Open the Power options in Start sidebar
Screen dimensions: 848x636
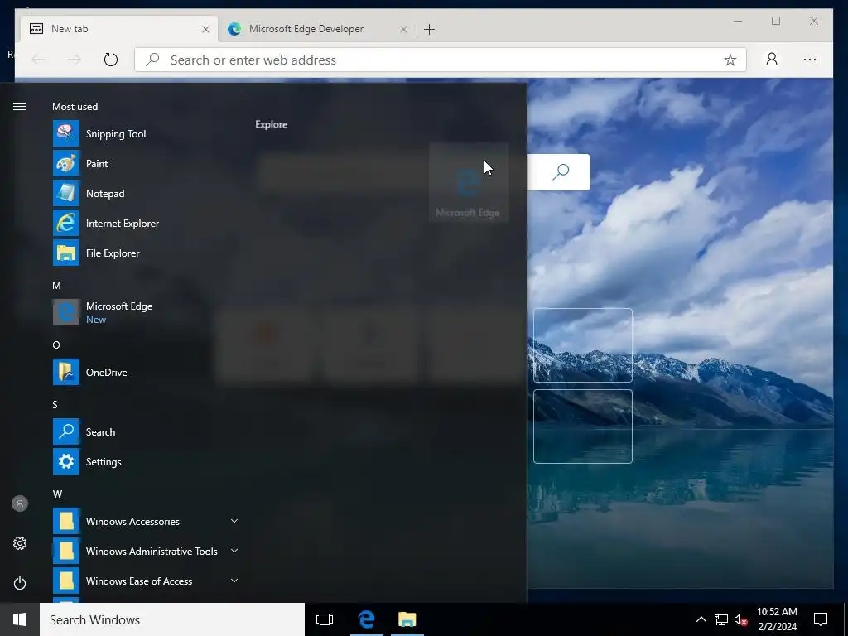pos(20,583)
